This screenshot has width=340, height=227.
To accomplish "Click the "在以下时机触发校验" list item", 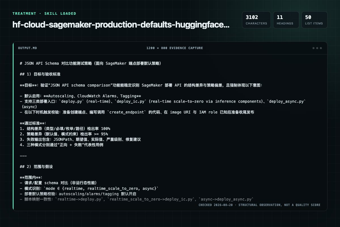I will 137,112.
